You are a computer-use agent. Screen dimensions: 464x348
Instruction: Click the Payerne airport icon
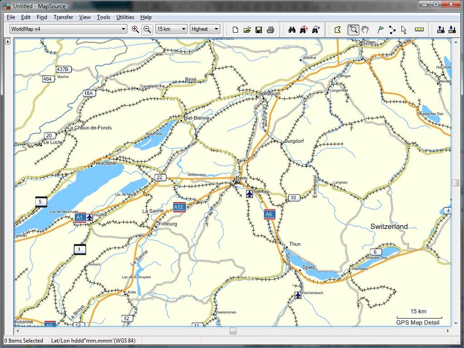click(89, 217)
